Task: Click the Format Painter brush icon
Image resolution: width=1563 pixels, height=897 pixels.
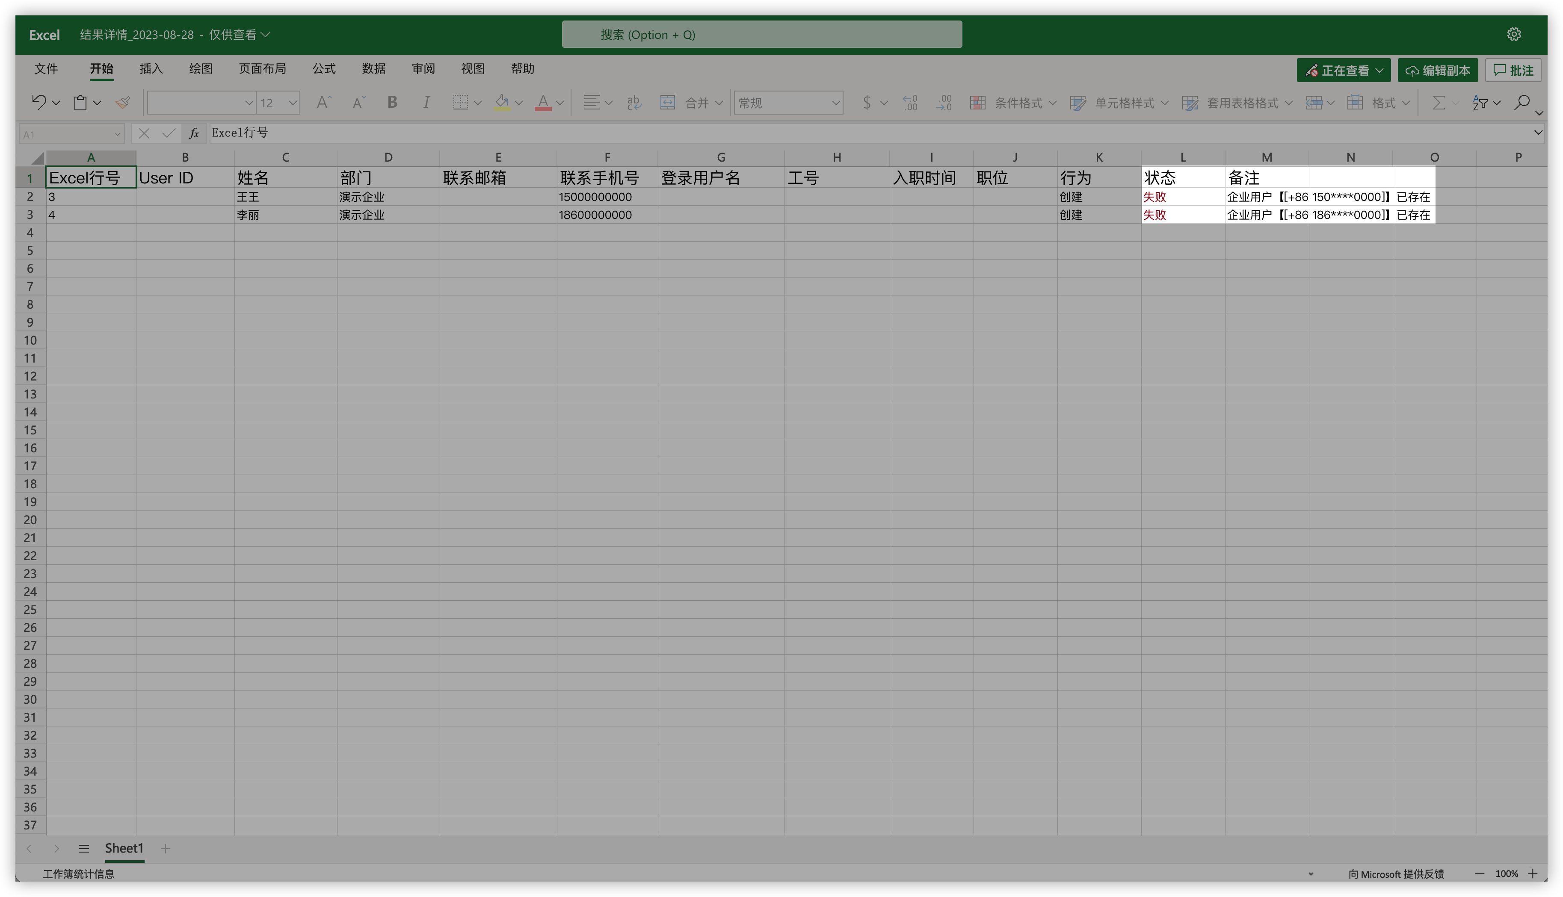Action: [123, 102]
